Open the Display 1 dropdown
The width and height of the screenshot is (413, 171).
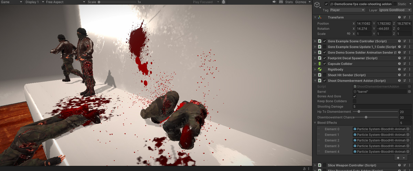point(34,2)
